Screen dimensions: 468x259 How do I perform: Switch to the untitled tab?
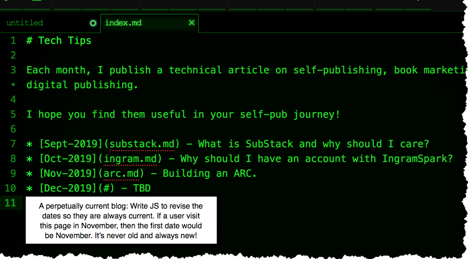pos(49,23)
